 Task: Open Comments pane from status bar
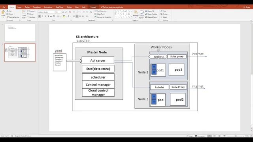[x=200, y=136]
